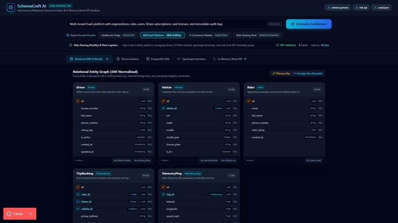The image size is (398, 223).
Task: Download the init.sql file
Action: (x=361, y=7)
